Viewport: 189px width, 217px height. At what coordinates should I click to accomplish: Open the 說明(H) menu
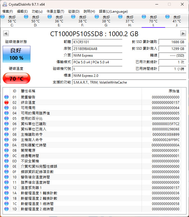tap(89, 11)
